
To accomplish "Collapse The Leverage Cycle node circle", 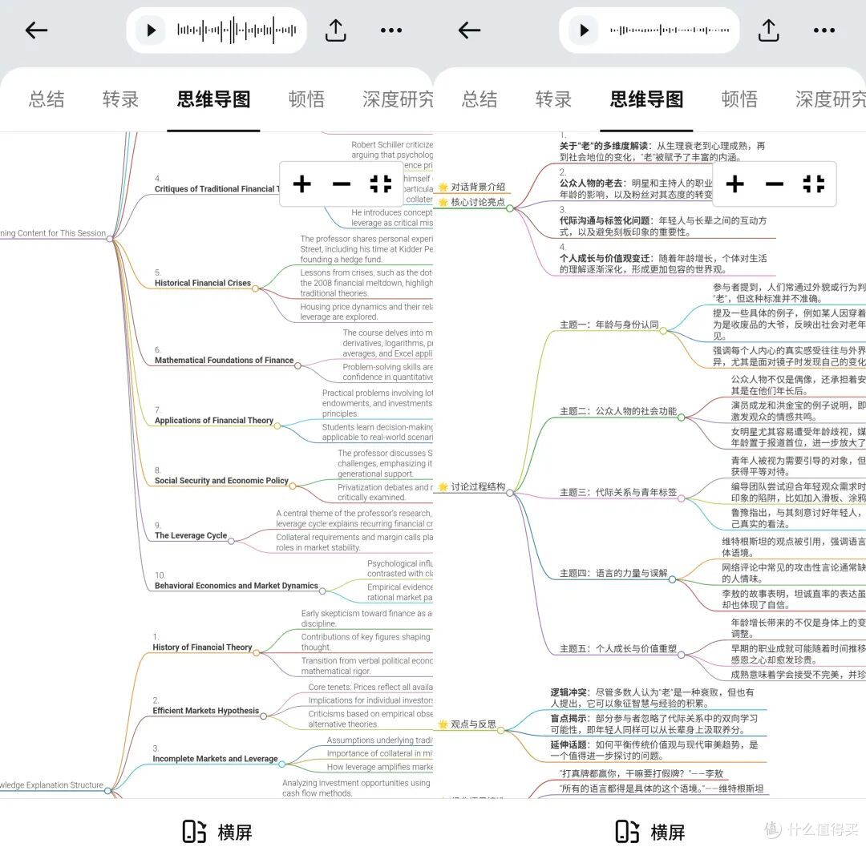I will point(231,541).
